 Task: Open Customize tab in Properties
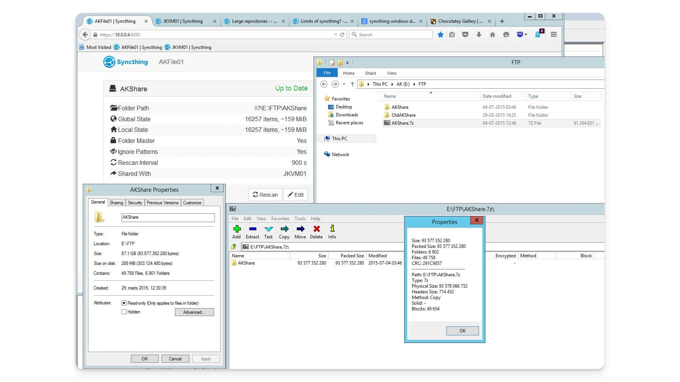coord(192,203)
